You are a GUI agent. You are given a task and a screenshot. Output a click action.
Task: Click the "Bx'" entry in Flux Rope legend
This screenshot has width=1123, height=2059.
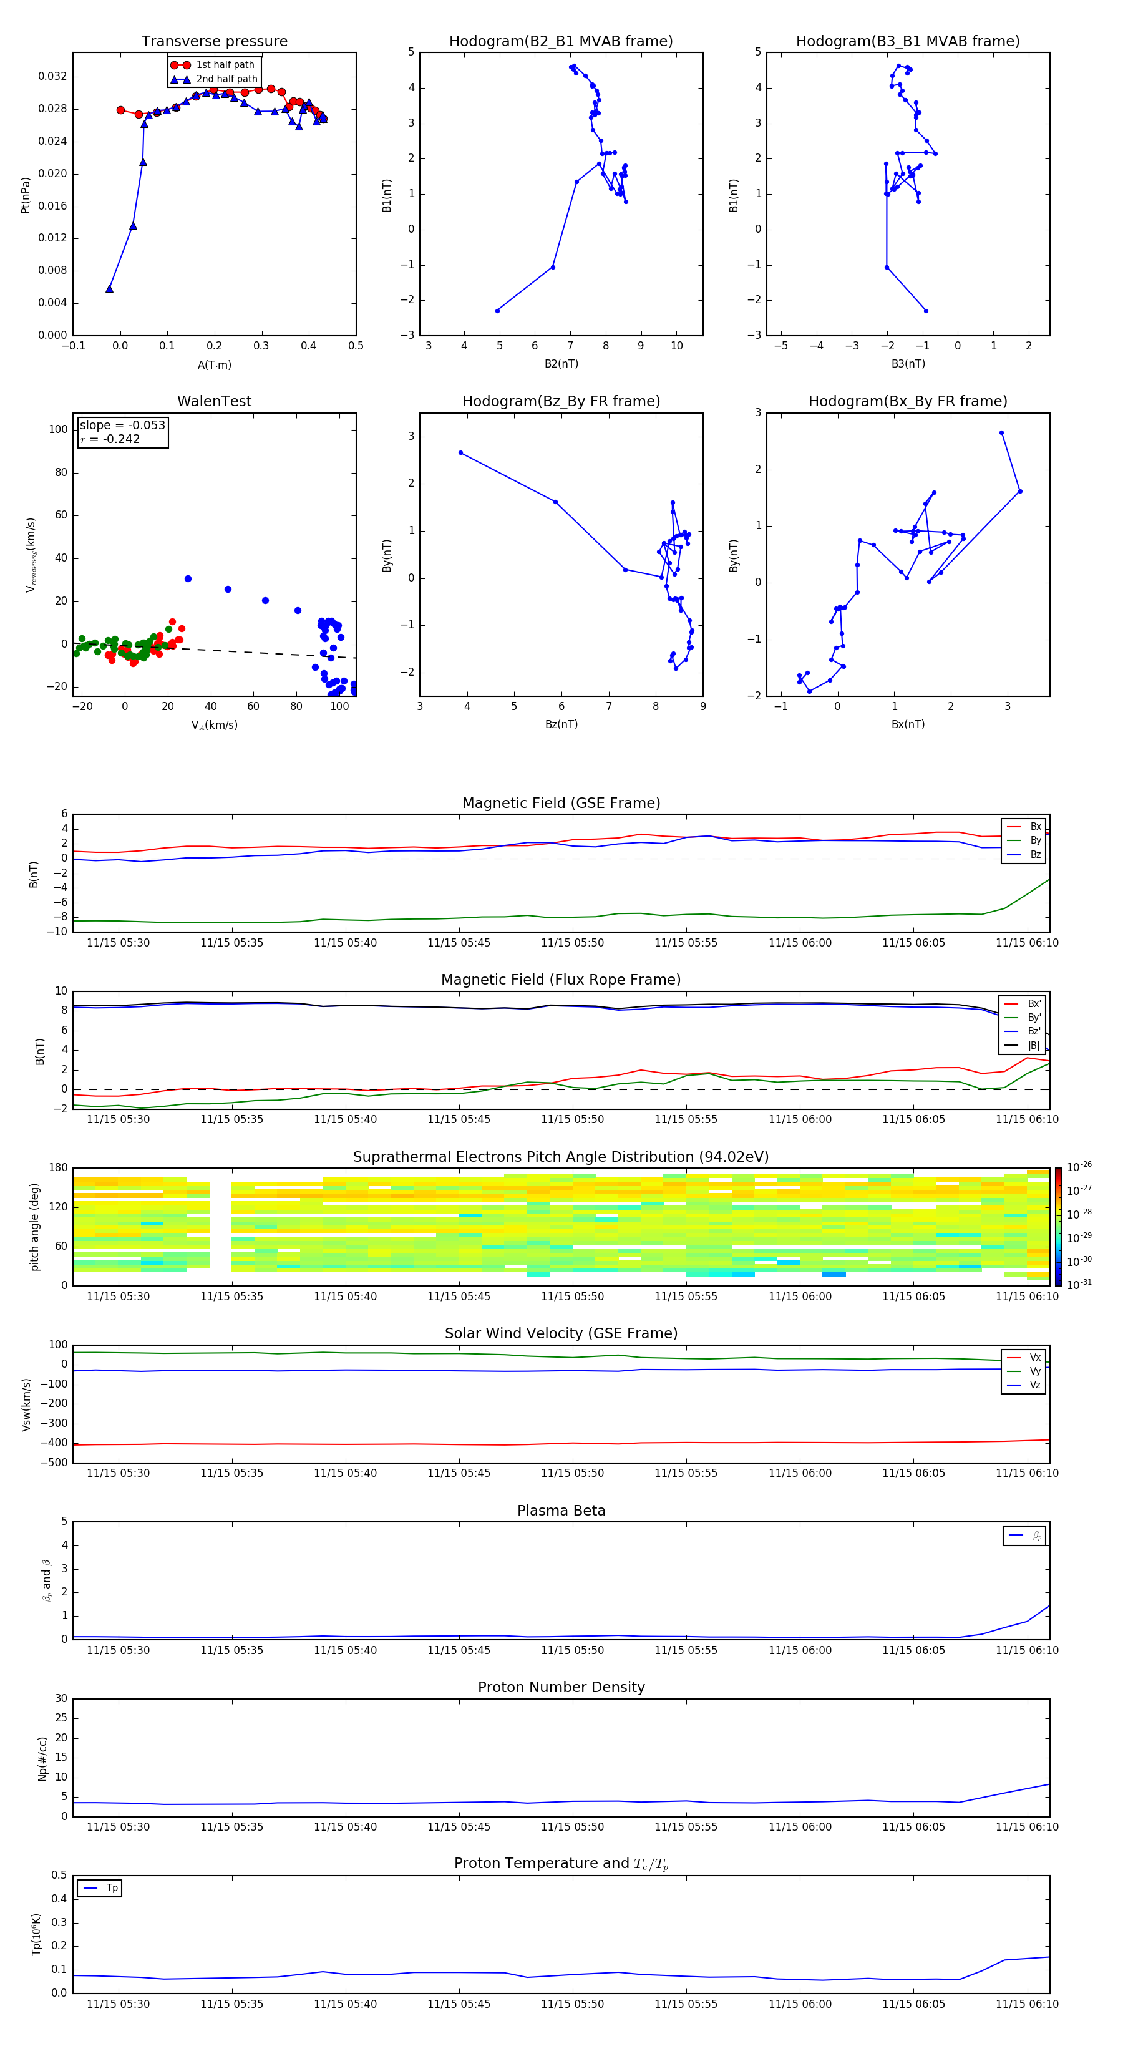[1023, 1004]
